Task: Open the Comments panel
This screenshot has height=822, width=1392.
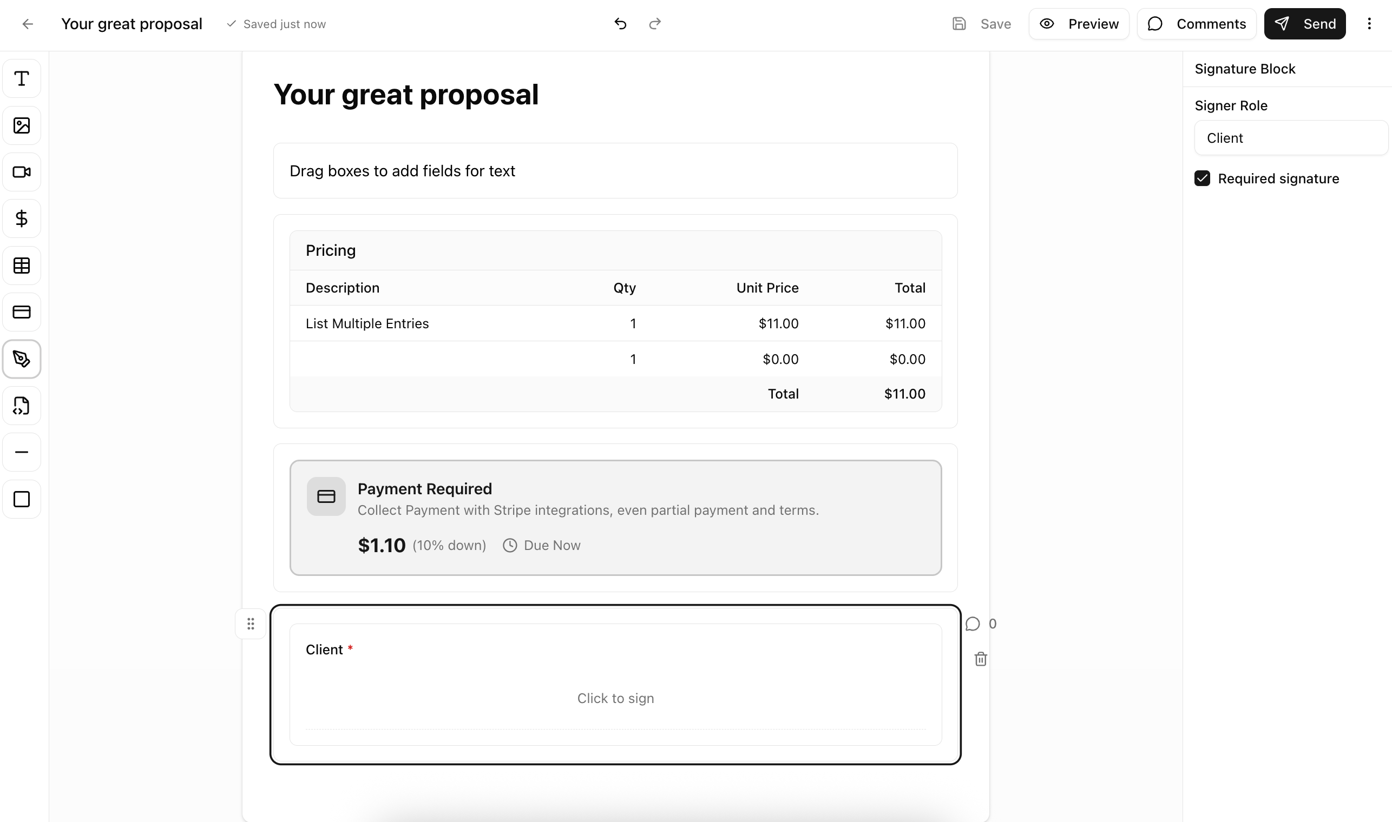Action: point(1196,24)
